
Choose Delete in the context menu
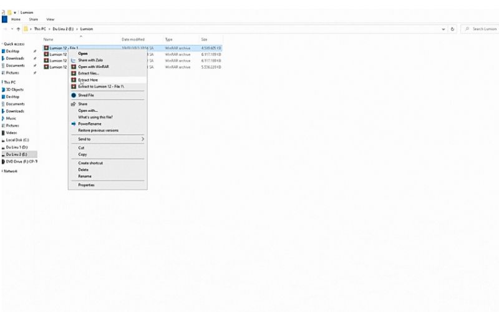click(84, 170)
